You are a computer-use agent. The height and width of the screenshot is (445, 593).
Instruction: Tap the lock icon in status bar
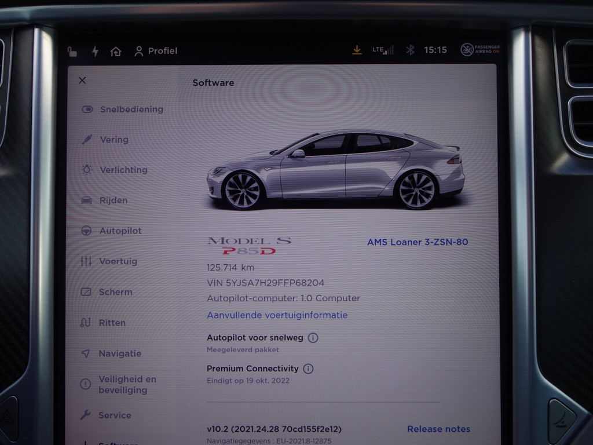tap(72, 51)
